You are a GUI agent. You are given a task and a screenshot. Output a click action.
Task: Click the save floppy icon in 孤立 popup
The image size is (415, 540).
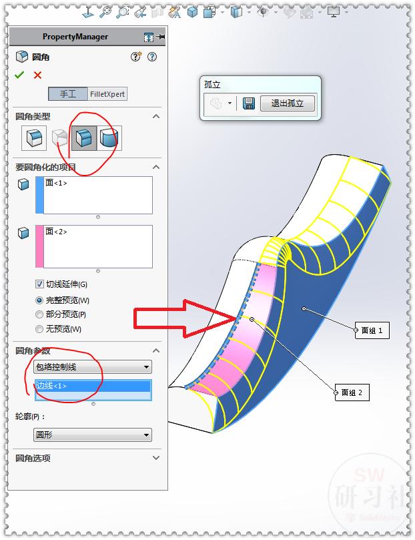[248, 103]
